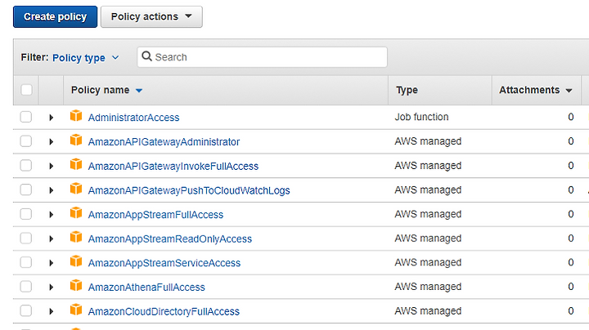Screen dimensions: 589x330
Task: Click the attachments count for AdministratorAccess
Action: [x=571, y=117]
